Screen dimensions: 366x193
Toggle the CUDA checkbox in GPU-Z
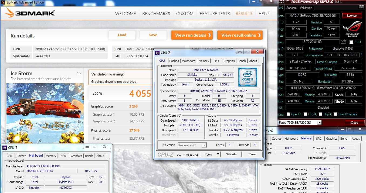305,114
